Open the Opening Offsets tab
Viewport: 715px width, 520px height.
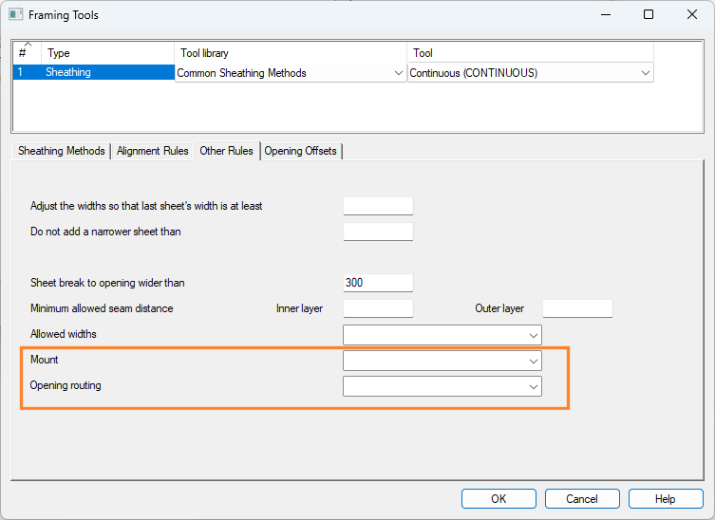(300, 151)
